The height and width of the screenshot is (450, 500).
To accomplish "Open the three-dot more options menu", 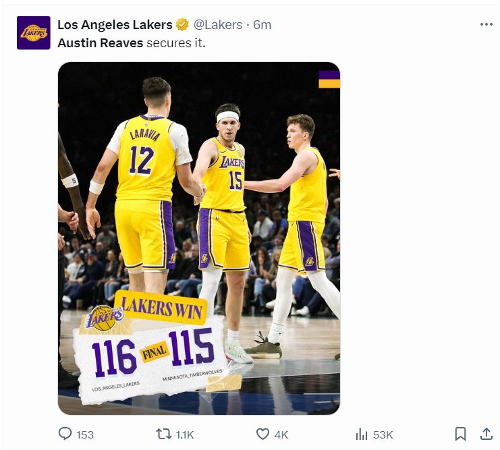I will coord(486,24).
